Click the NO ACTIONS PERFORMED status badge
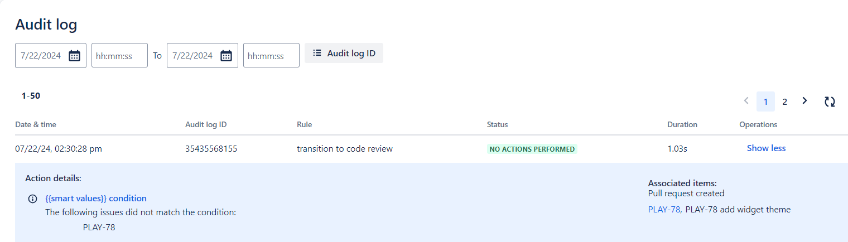848x242 pixels. (x=532, y=149)
